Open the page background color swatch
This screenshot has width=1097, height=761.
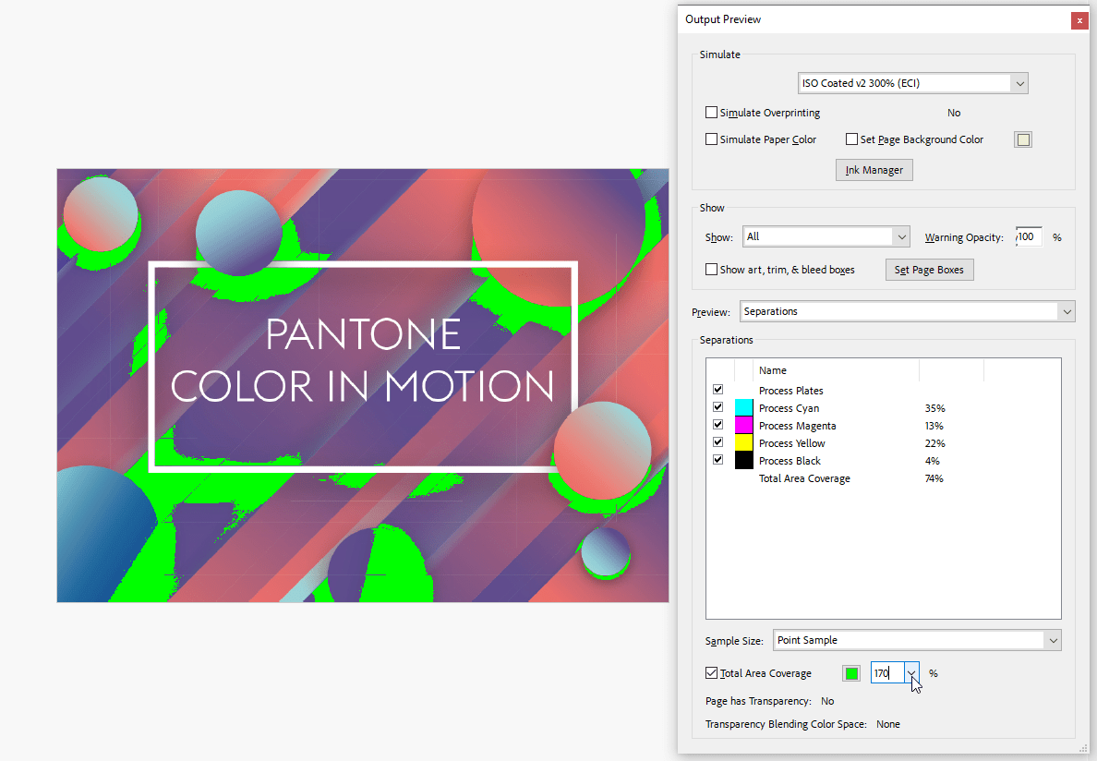[x=1022, y=140]
